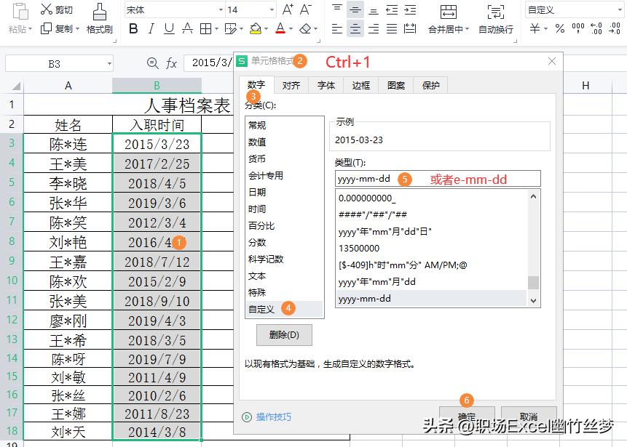Apply percentage style from number group
This screenshot has width=627, height=447.
[559, 30]
